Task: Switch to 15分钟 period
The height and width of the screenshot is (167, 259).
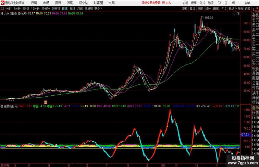Action: (35, 9)
